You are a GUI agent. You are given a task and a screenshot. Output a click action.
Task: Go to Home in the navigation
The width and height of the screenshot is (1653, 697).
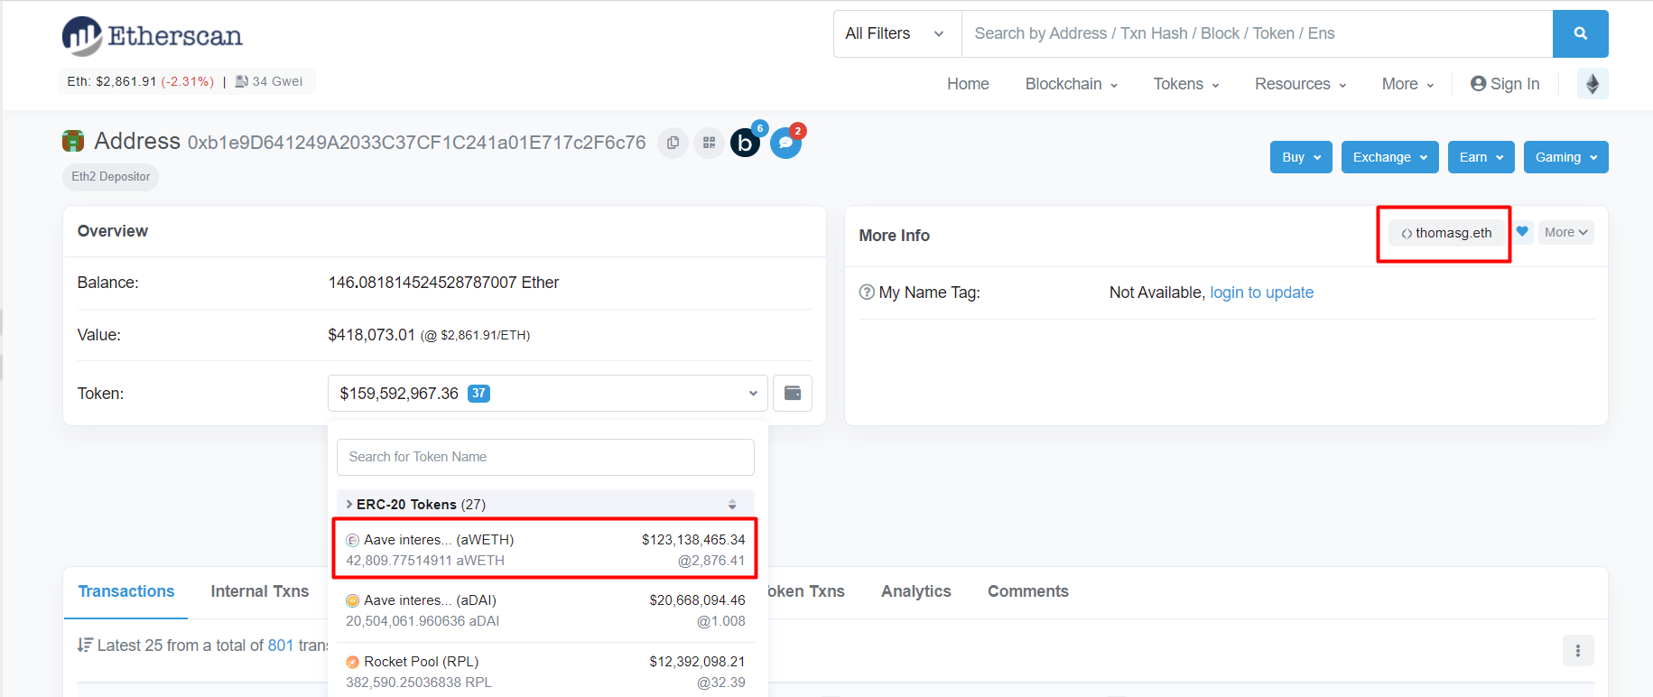pyautogui.click(x=968, y=84)
